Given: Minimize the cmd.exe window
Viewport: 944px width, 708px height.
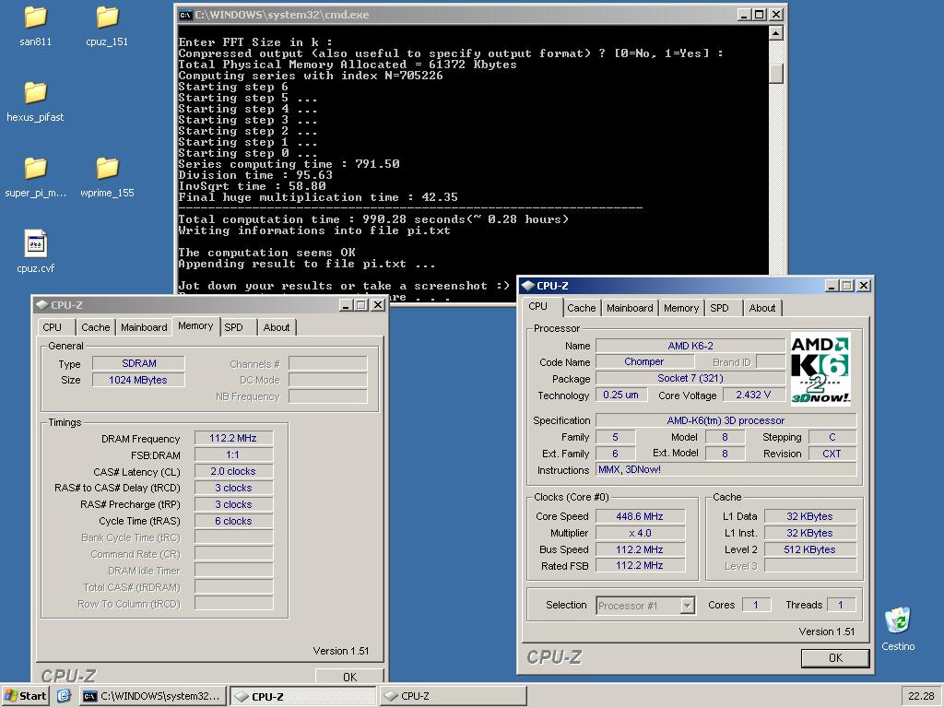Looking at the screenshot, I should coord(744,15).
